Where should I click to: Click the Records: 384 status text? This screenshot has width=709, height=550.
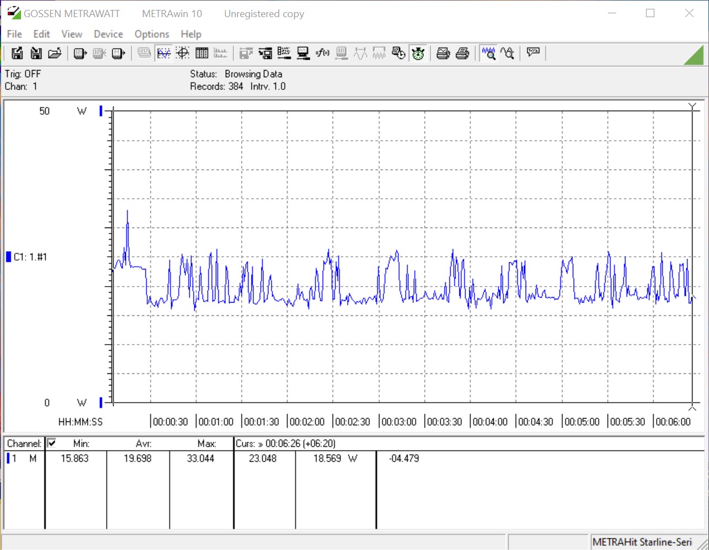pyautogui.click(x=216, y=86)
